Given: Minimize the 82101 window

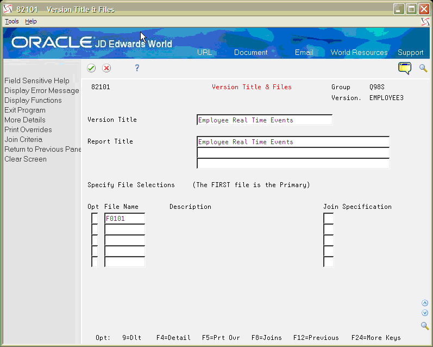Looking at the screenshot, I should pos(399,9).
